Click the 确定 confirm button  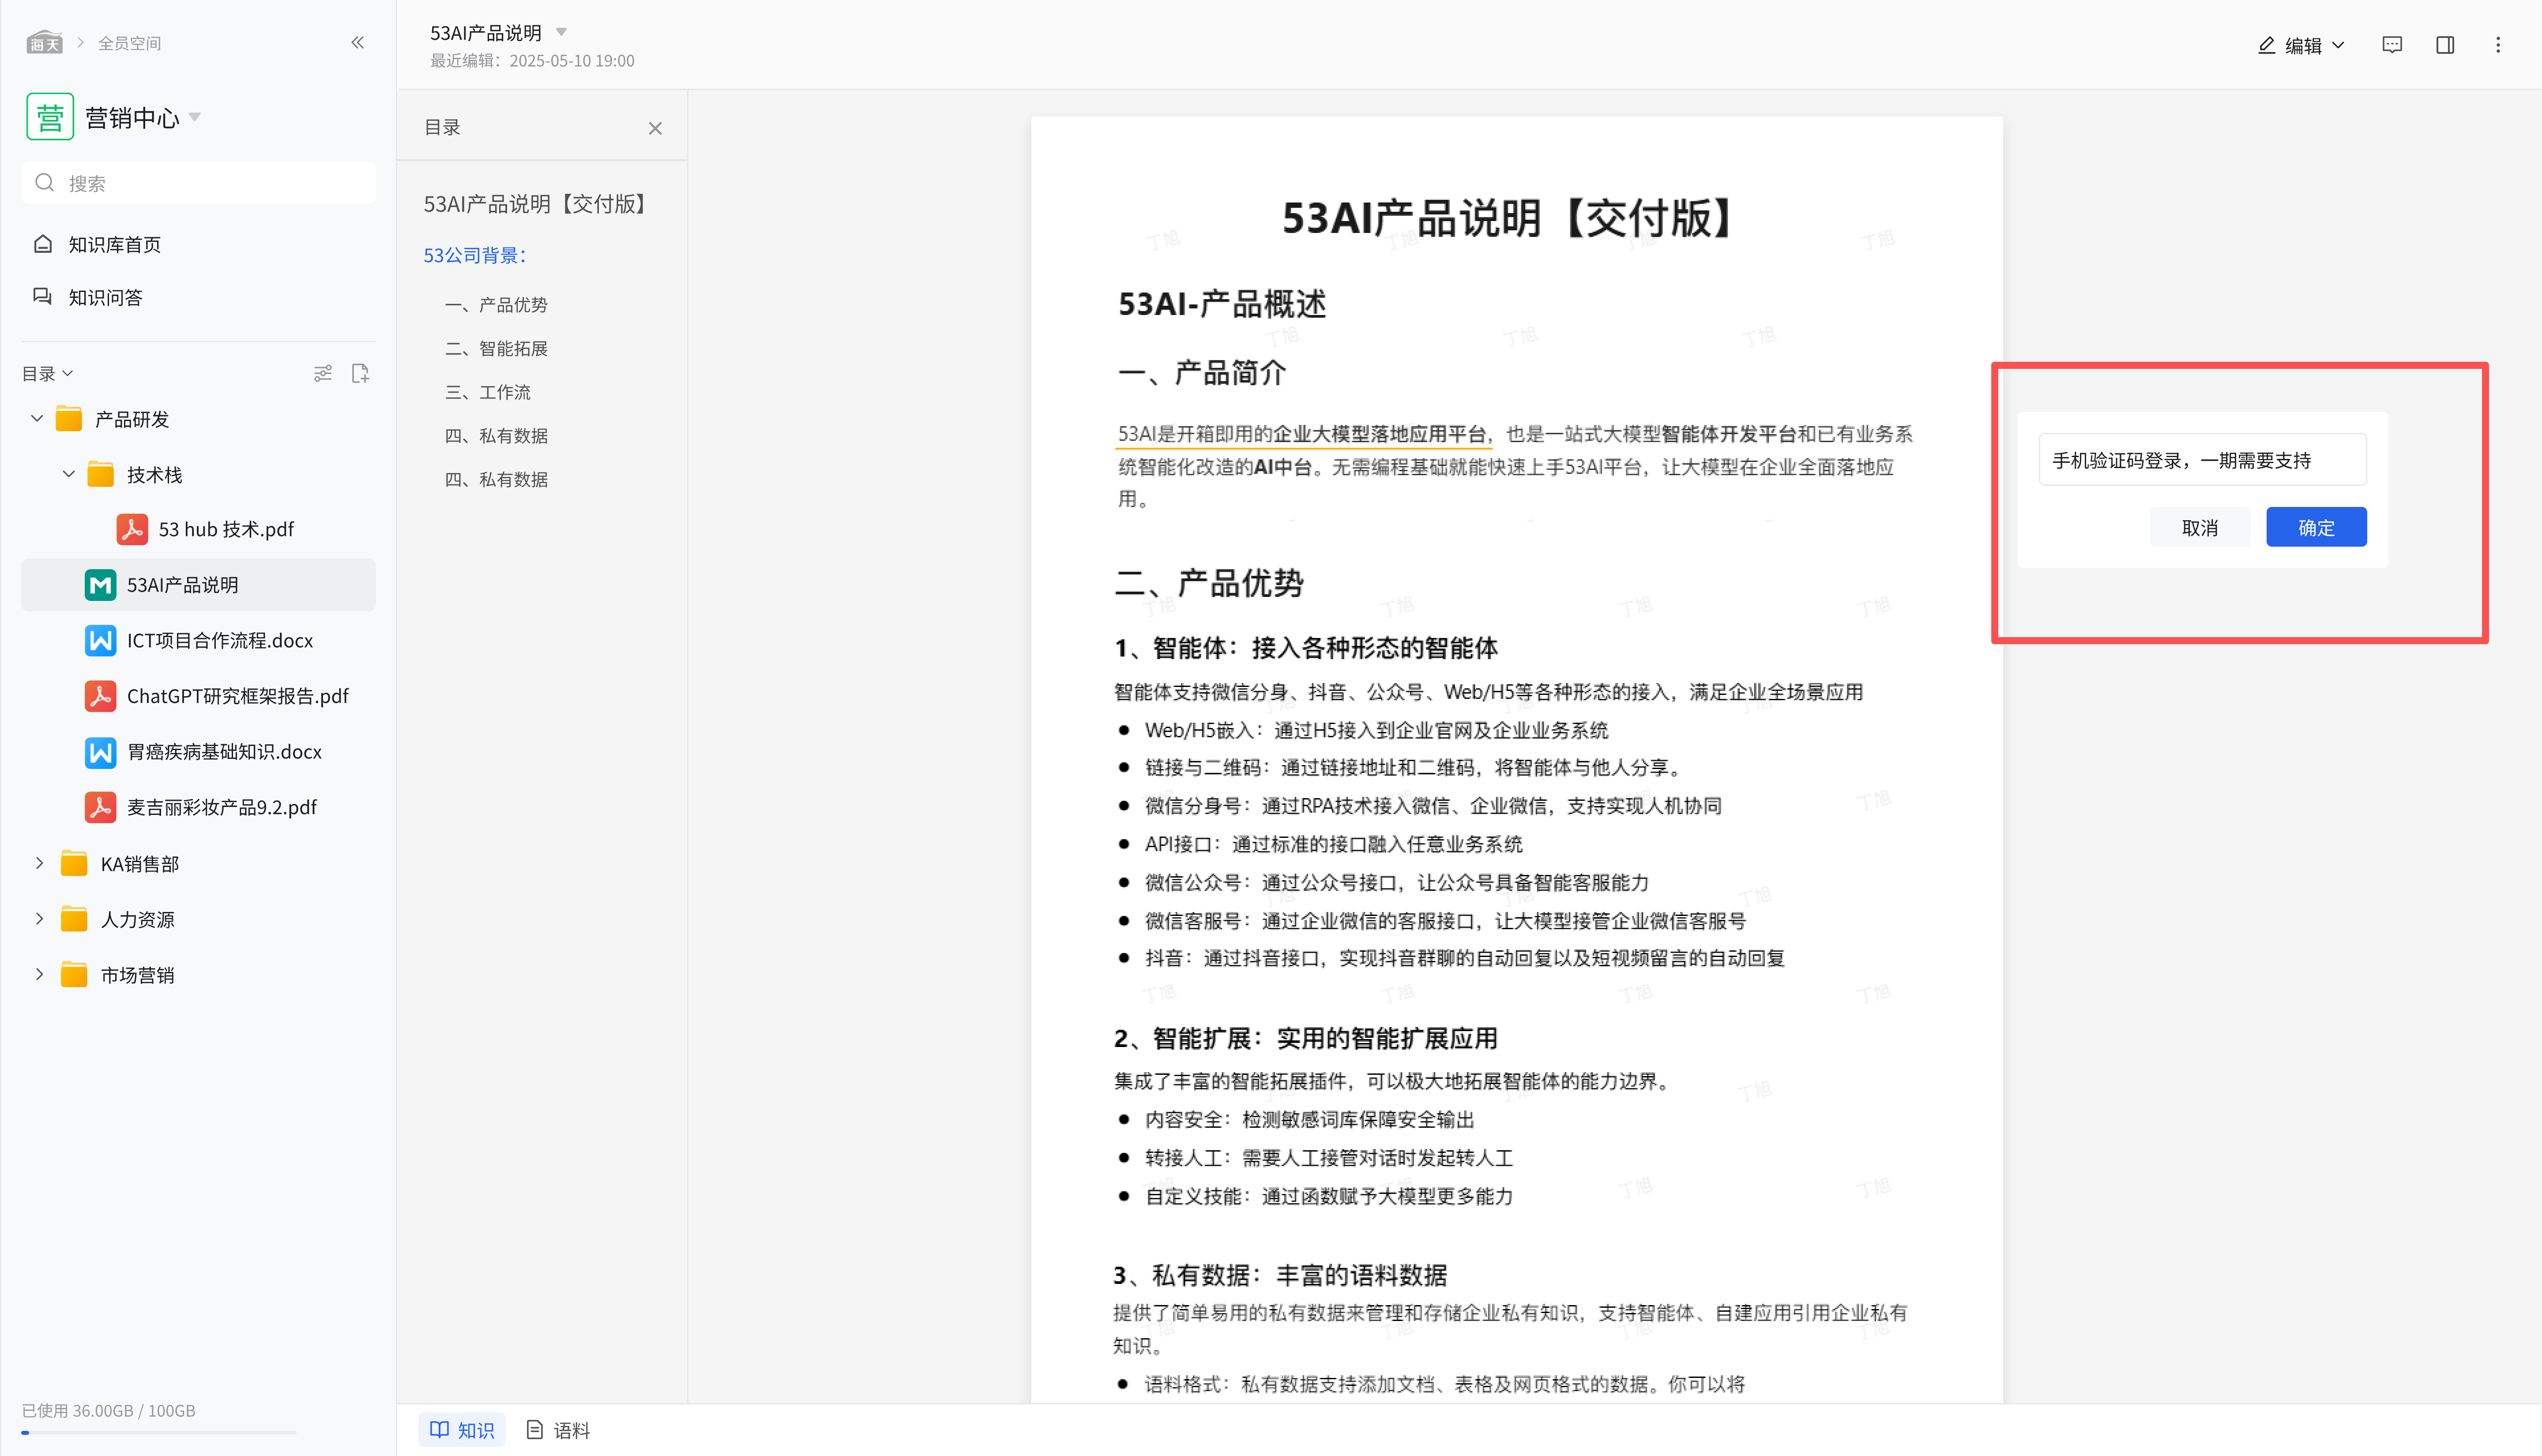[x=2315, y=527]
